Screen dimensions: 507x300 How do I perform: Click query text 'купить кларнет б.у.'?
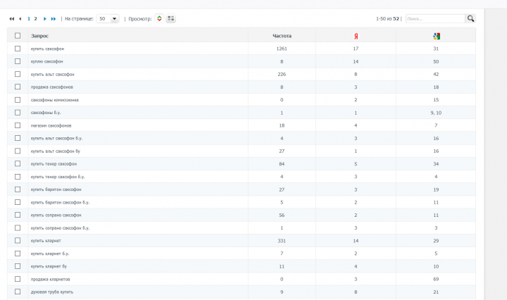(x=50, y=254)
